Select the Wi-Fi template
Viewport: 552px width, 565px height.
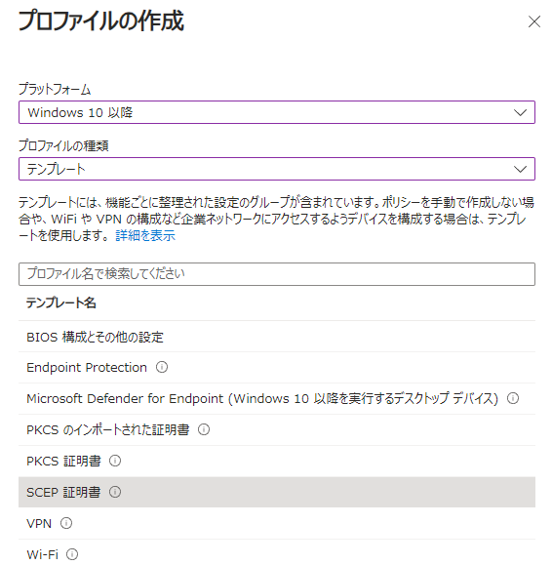277,553
